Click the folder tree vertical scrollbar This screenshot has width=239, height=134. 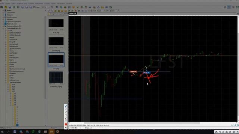pos(46,58)
